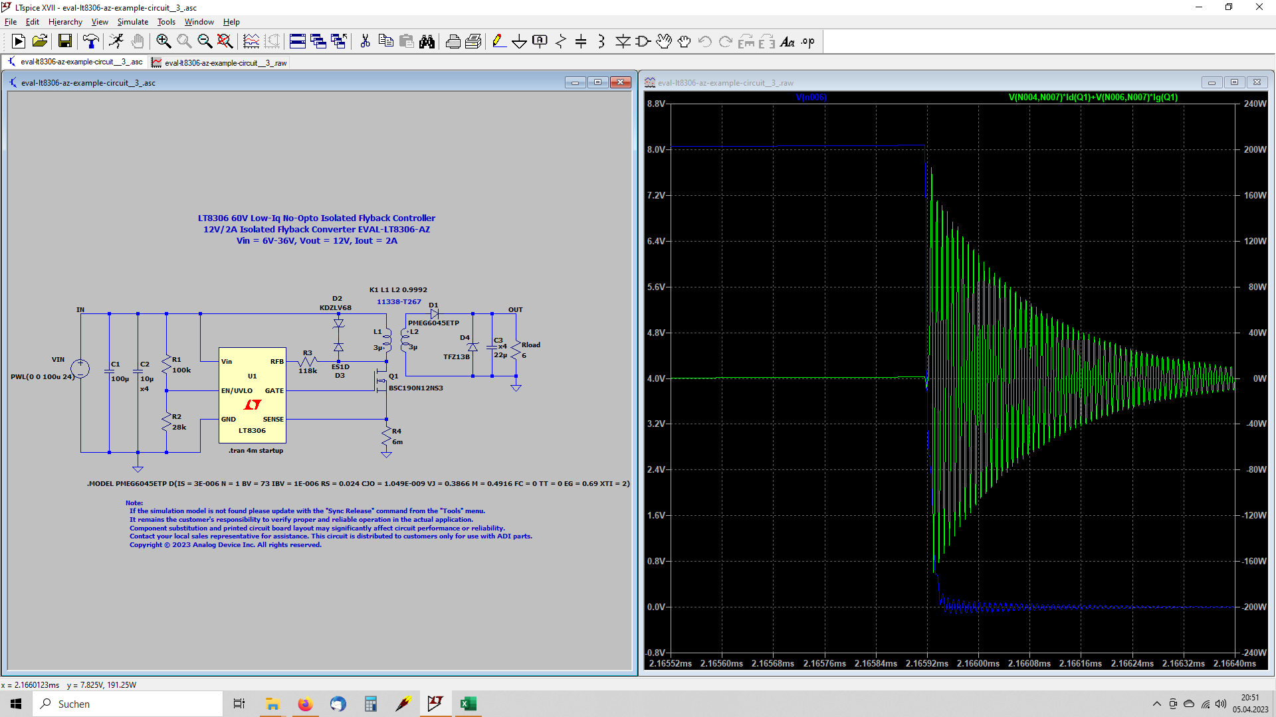The height and width of the screenshot is (717, 1276).
Task: Click the .MODEL PMEG6045ETP directive text
Action: [358, 483]
